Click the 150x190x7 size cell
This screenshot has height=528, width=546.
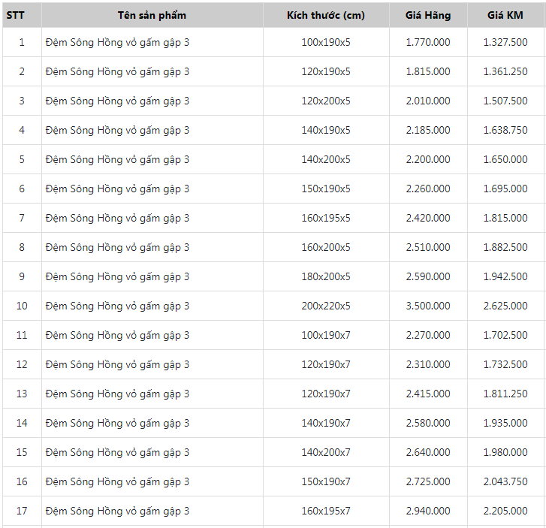325,481
